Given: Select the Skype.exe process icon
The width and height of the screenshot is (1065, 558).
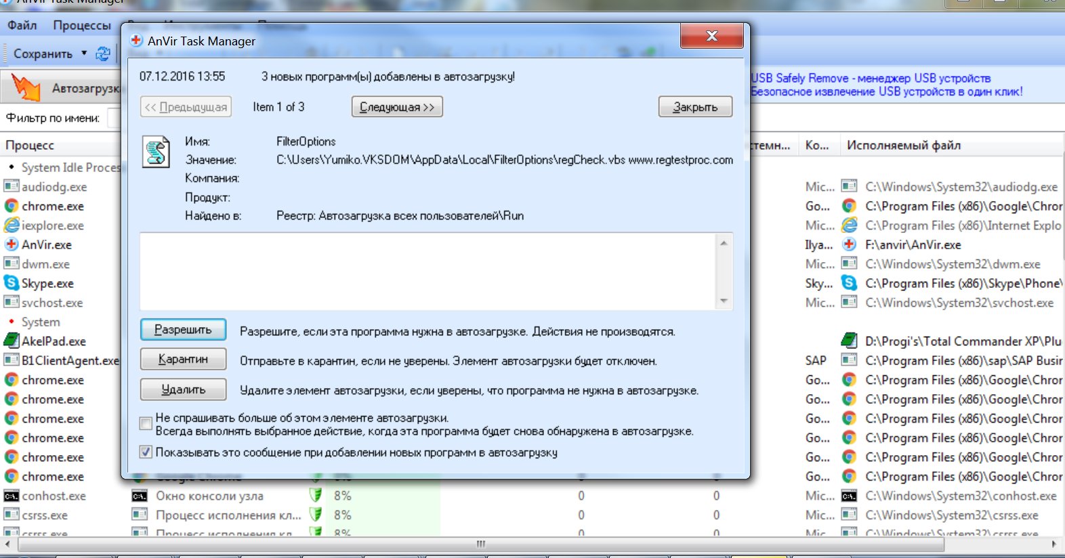Looking at the screenshot, I should pyautogui.click(x=12, y=283).
